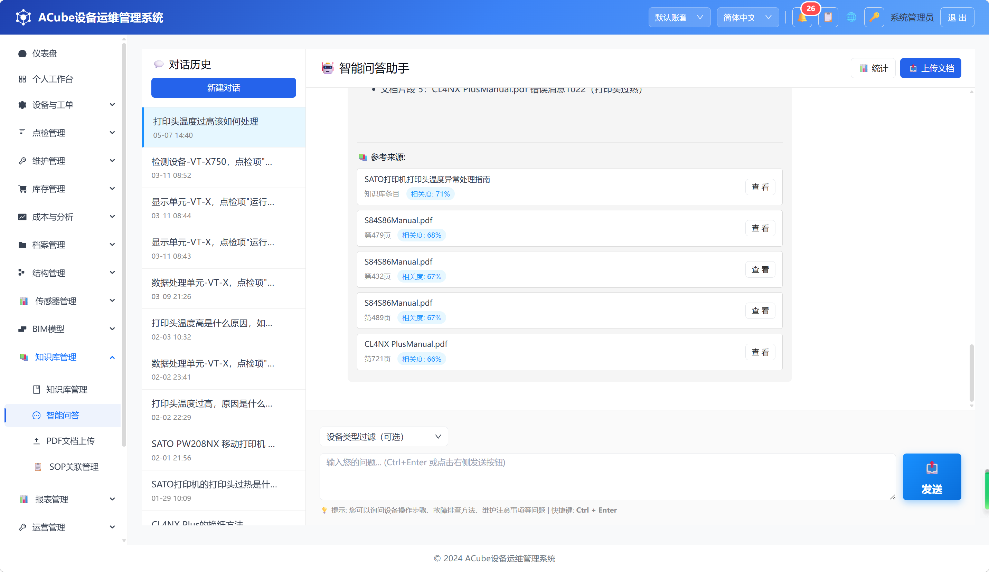Collapse the 知识库管理 menu chevron
989x572 pixels.
112,357
